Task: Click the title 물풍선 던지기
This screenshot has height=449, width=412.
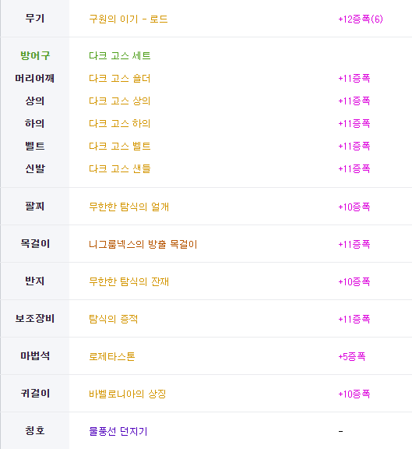Action: (x=118, y=431)
